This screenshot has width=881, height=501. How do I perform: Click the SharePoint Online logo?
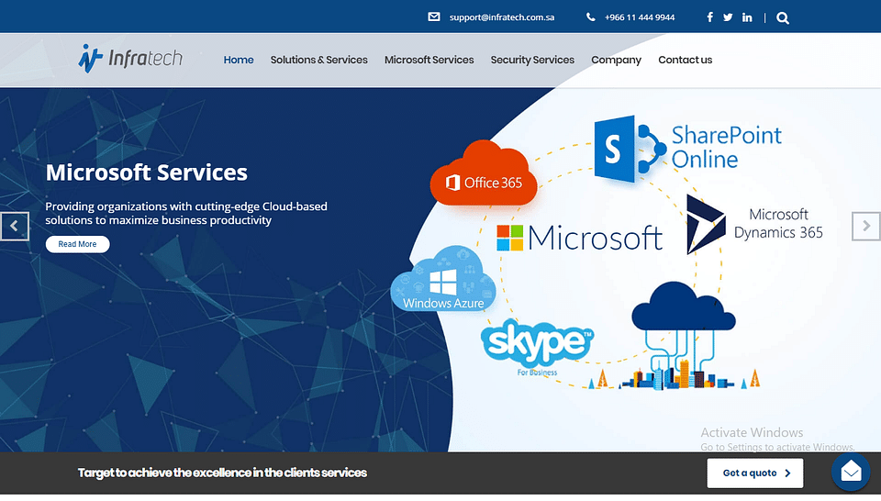click(687, 149)
